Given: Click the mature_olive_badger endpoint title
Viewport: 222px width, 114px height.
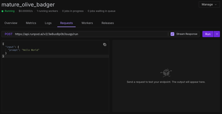Looking at the screenshot, I should click(28, 5).
